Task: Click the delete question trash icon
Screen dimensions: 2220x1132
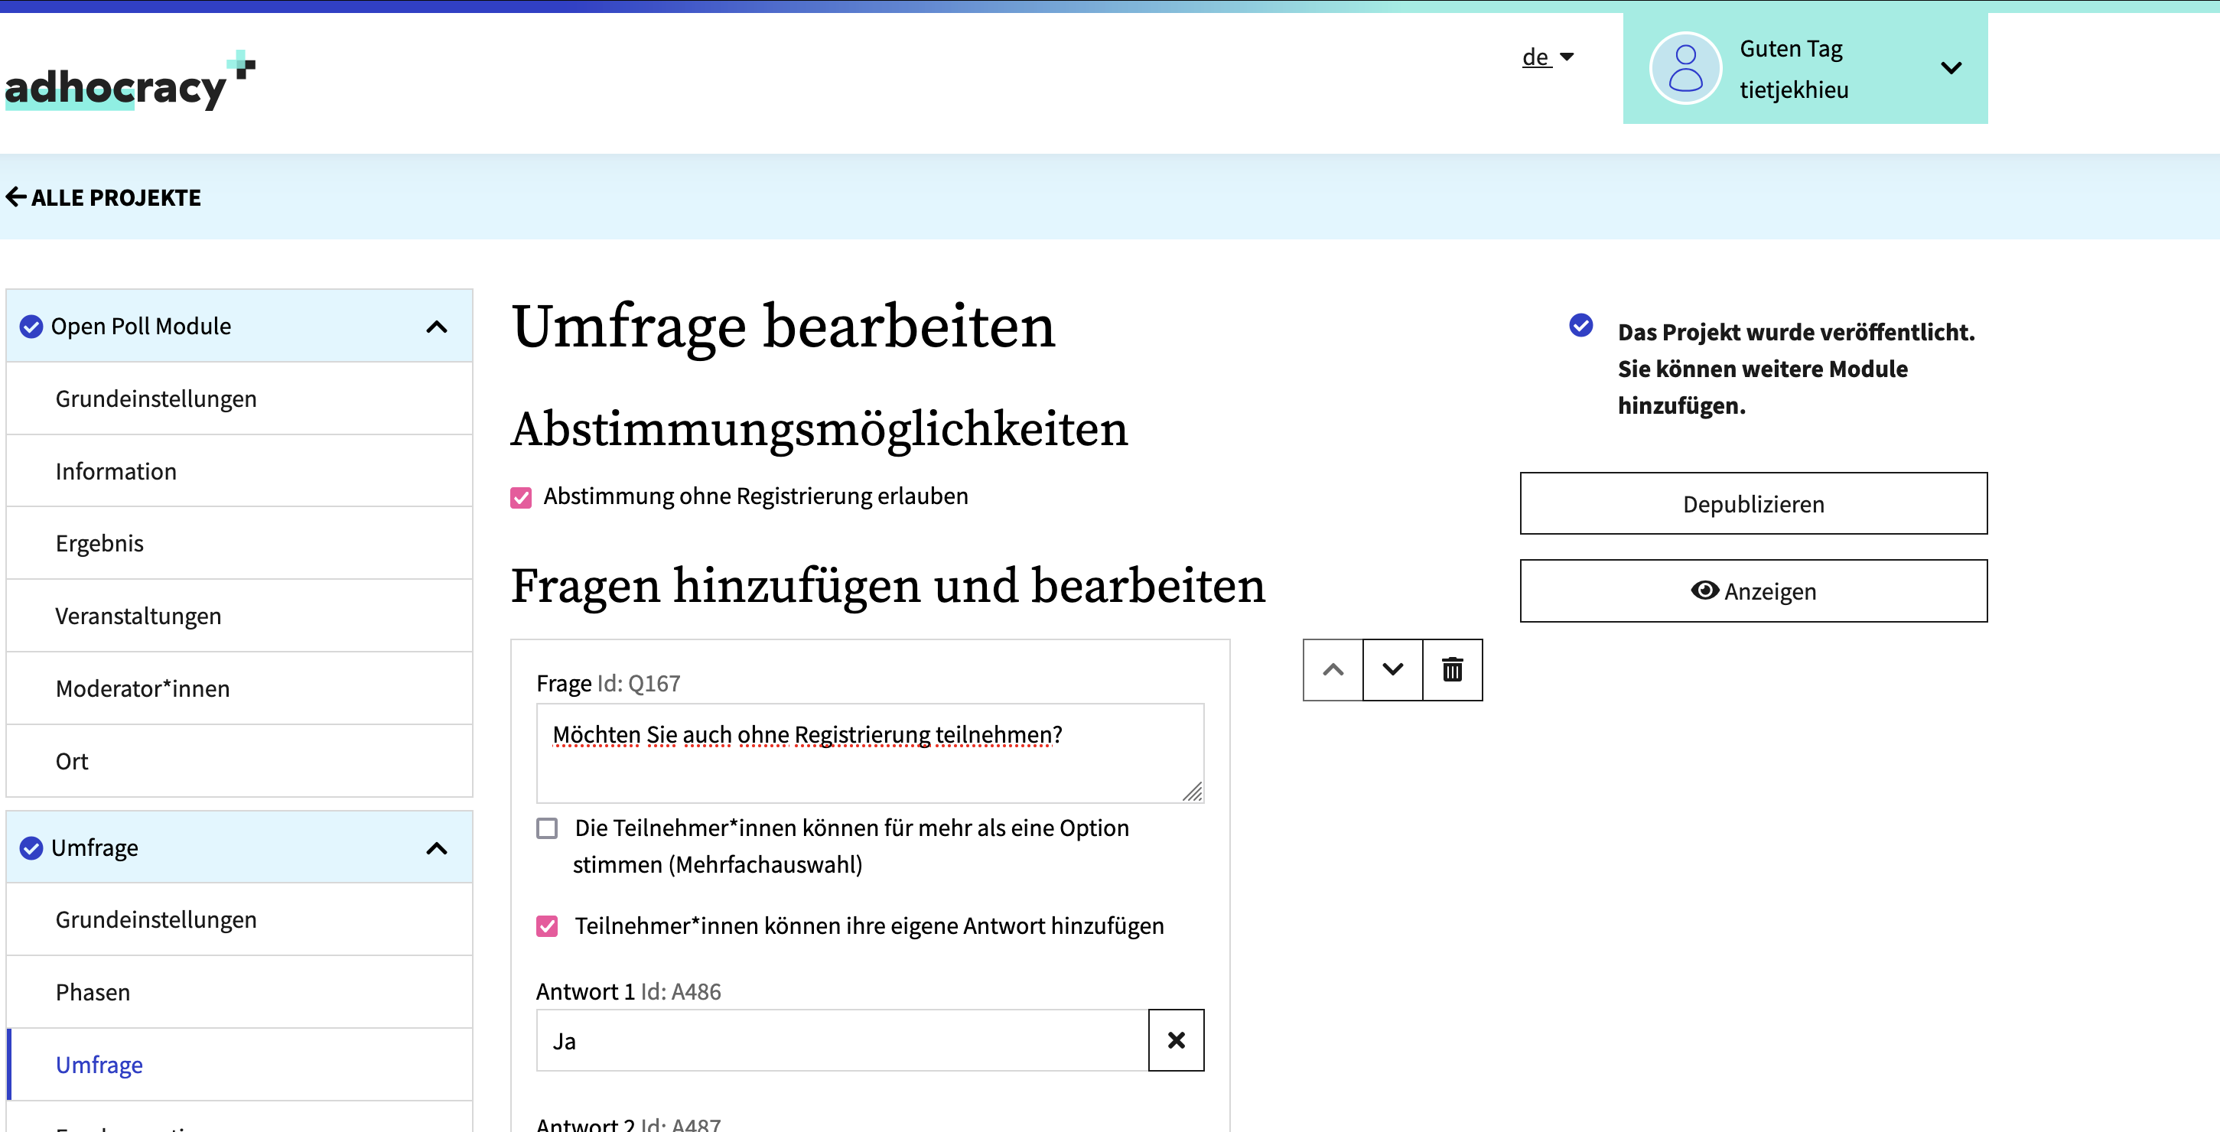Action: coord(1452,668)
